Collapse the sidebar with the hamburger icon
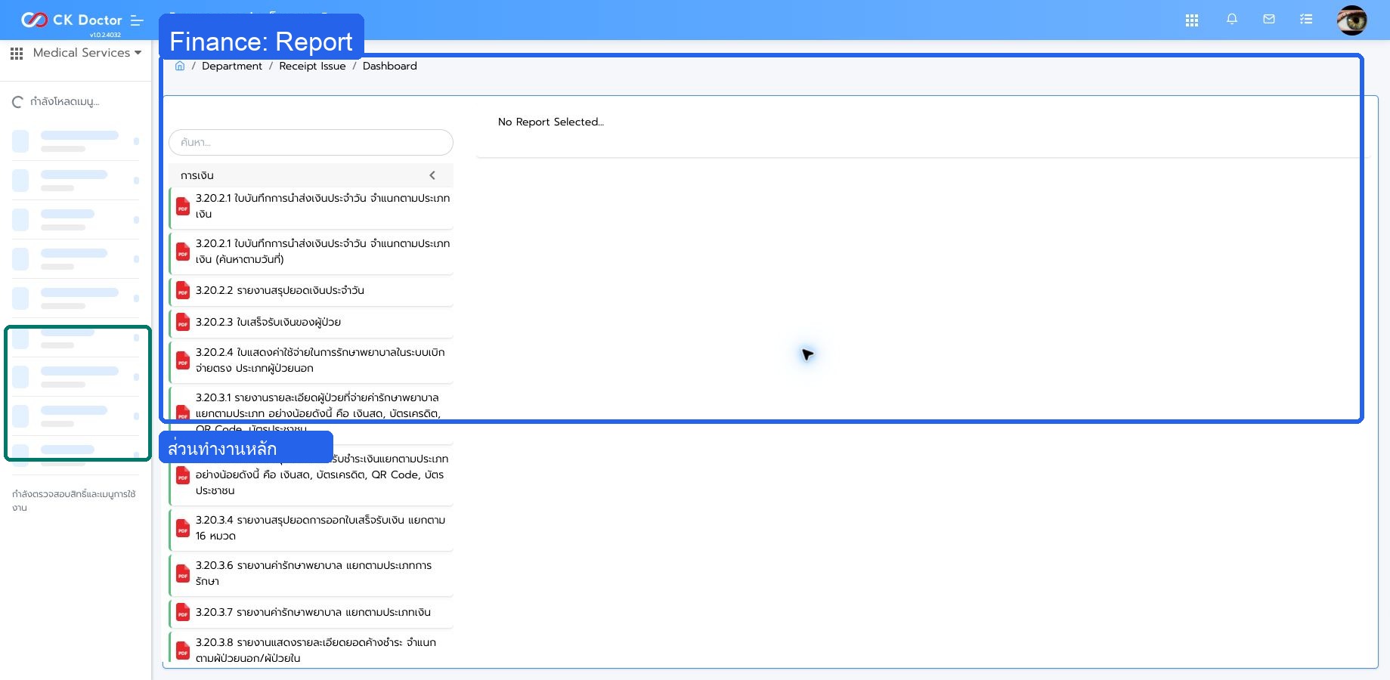Image resolution: width=1390 pixels, height=680 pixels. (x=137, y=20)
